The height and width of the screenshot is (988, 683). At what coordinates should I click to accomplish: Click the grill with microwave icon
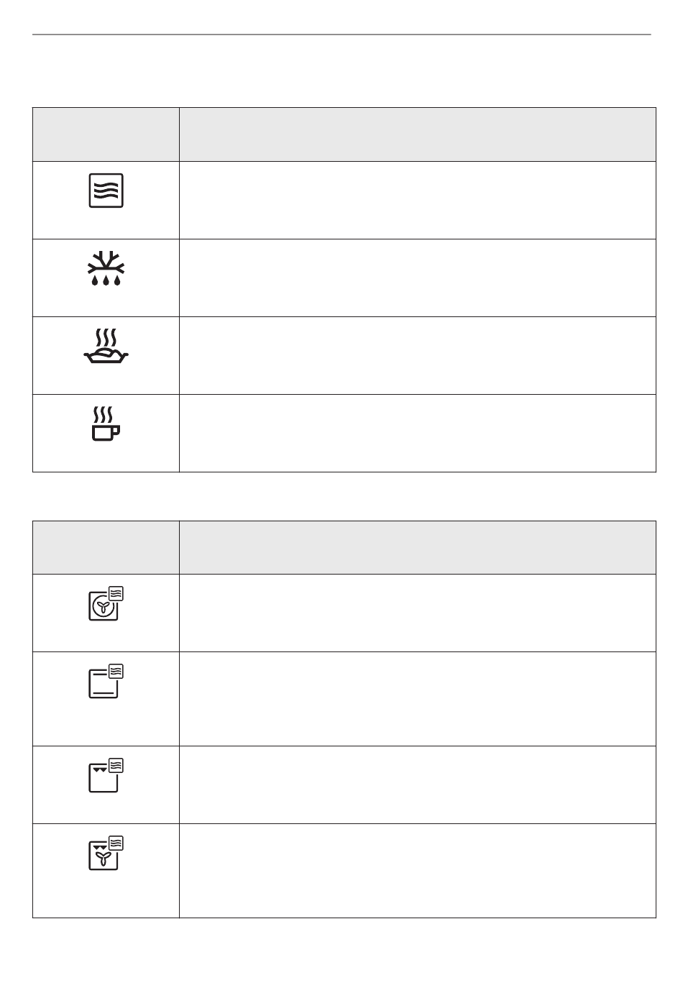pyautogui.click(x=106, y=775)
